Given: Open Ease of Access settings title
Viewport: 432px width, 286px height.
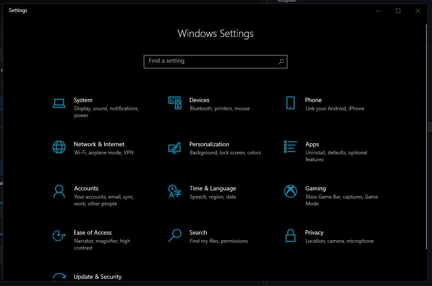Looking at the screenshot, I should click(x=93, y=232).
